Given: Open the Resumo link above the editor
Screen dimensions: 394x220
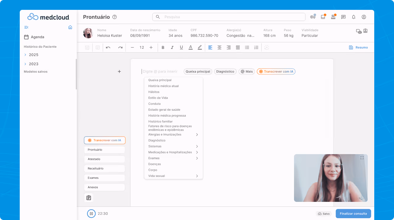Looking at the screenshot, I should (358, 47).
